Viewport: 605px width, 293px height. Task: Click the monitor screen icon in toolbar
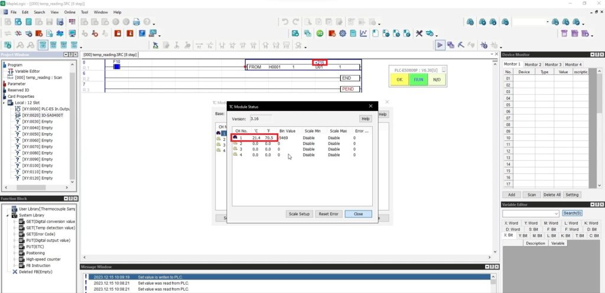[72, 34]
